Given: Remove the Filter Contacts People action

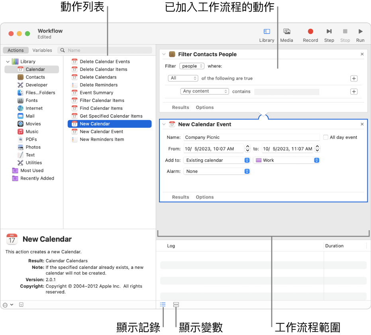Looking at the screenshot, I should 362,54.
